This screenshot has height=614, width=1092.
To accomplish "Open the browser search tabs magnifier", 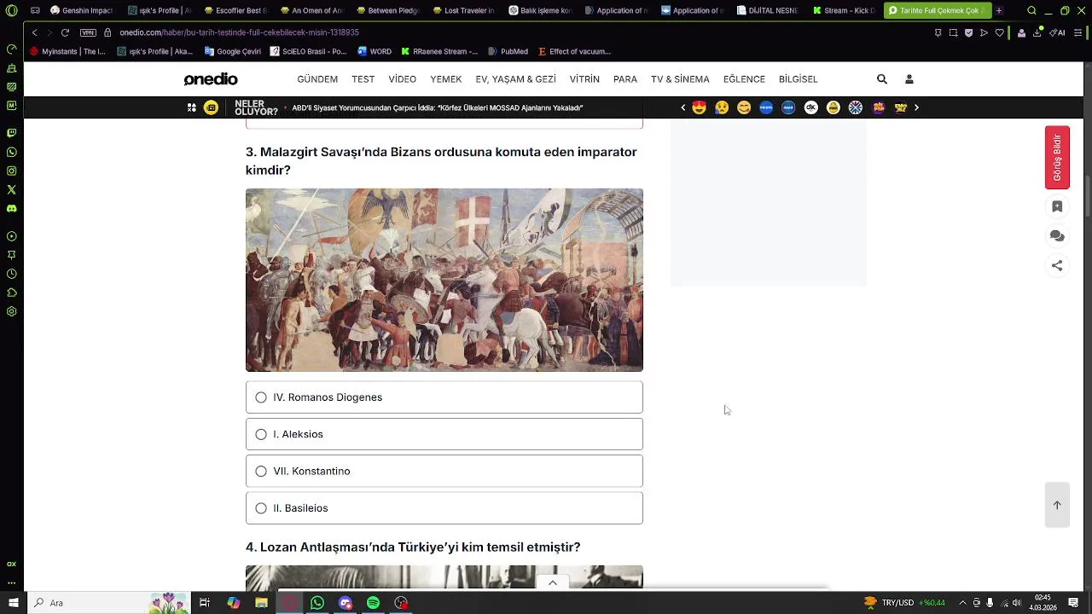I will coord(1031,10).
